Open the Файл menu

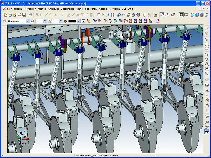click(x=9, y=9)
